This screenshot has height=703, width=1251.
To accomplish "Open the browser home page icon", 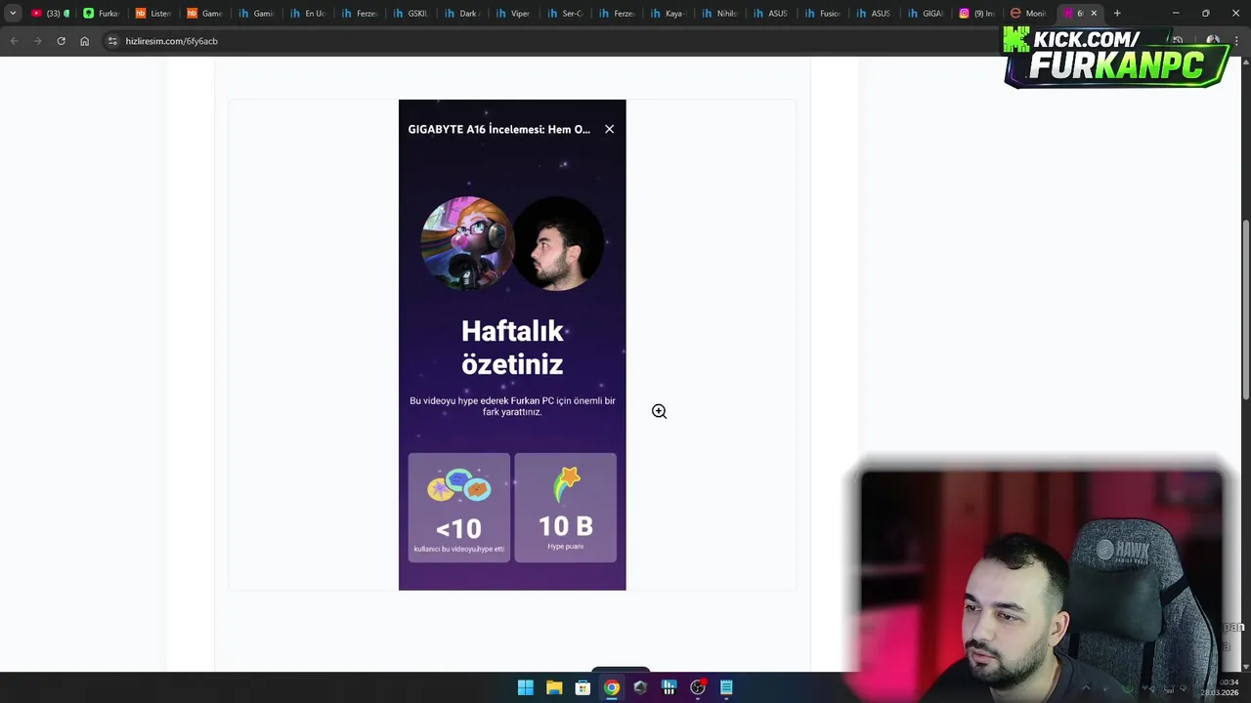I will tap(84, 41).
